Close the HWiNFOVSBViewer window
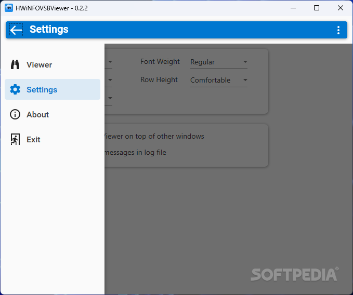The width and height of the screenshot is (353, 295). click(x=341, y=8)
